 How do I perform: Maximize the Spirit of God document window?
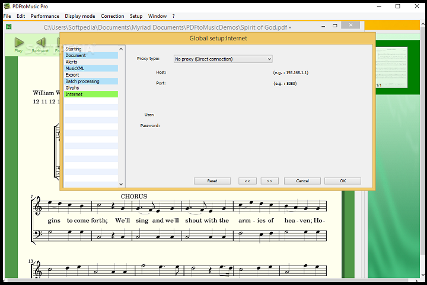335,26
